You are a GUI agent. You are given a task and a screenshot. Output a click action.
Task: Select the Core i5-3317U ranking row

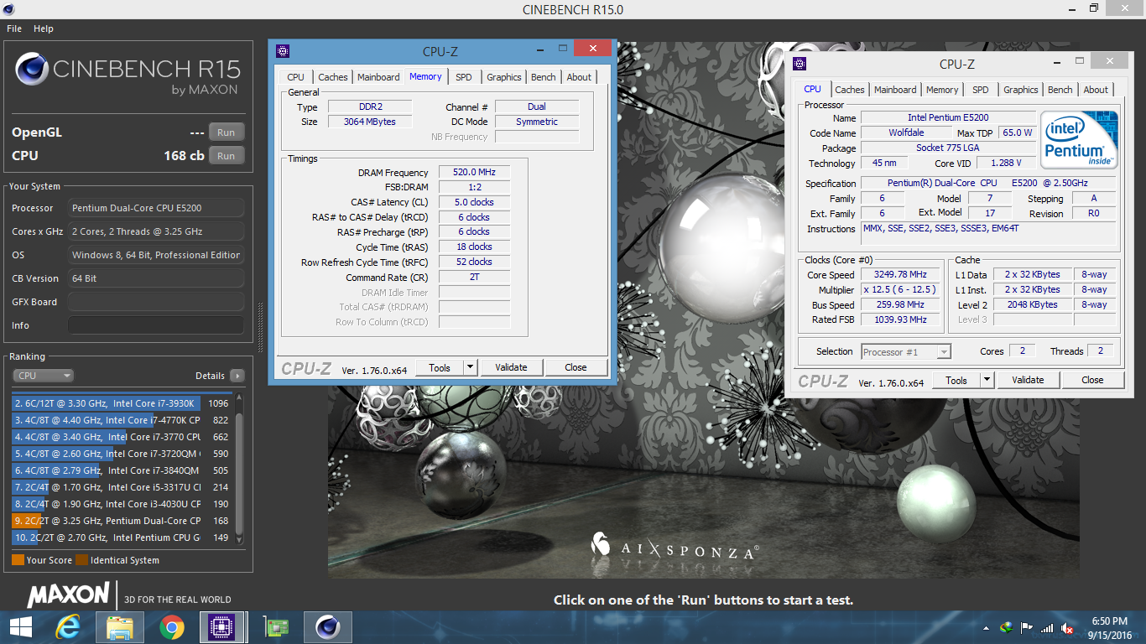tap(122, 487)
